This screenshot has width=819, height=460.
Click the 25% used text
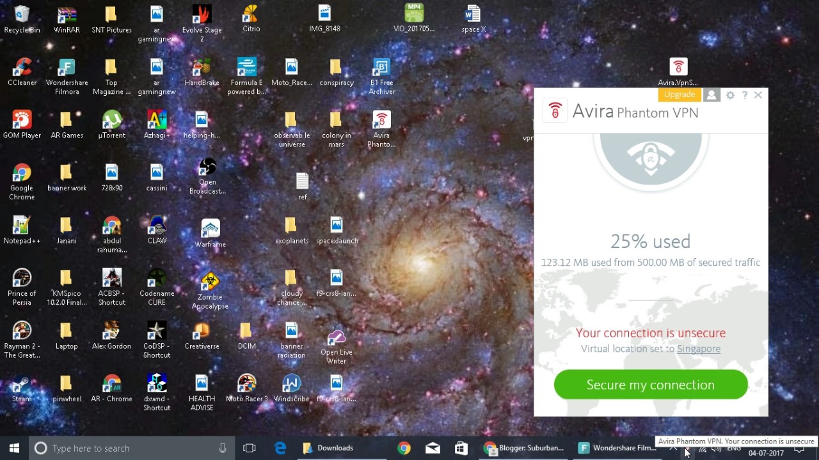click(651, 241)
